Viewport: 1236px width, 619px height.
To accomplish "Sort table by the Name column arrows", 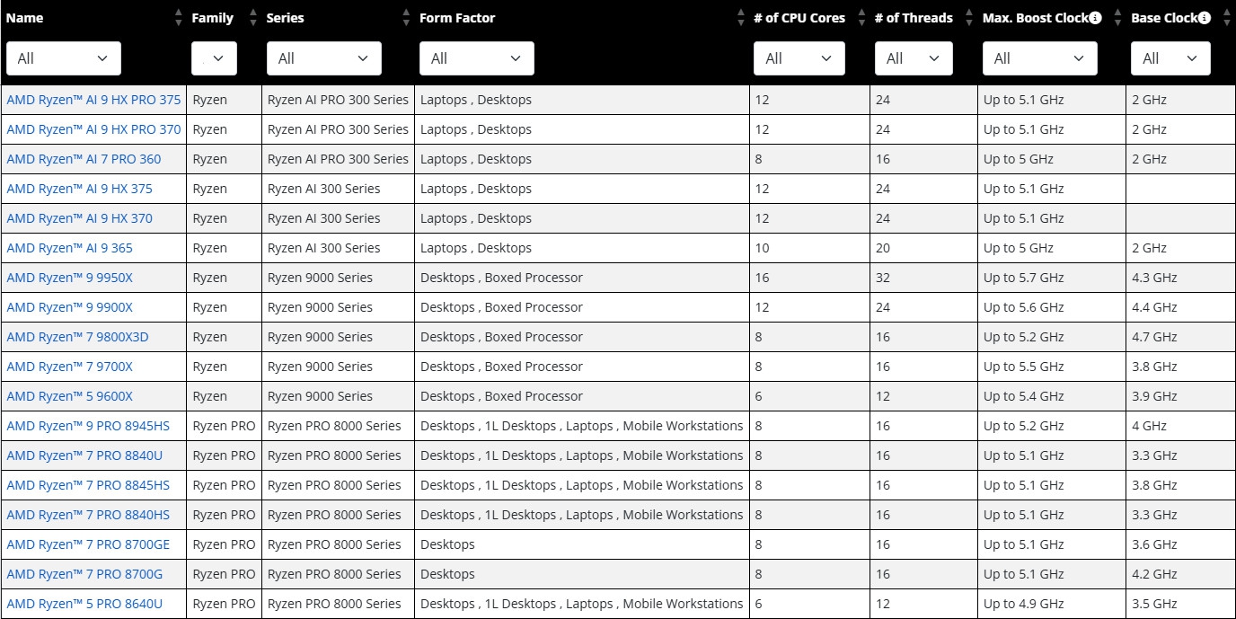I will tap(178, 17).
